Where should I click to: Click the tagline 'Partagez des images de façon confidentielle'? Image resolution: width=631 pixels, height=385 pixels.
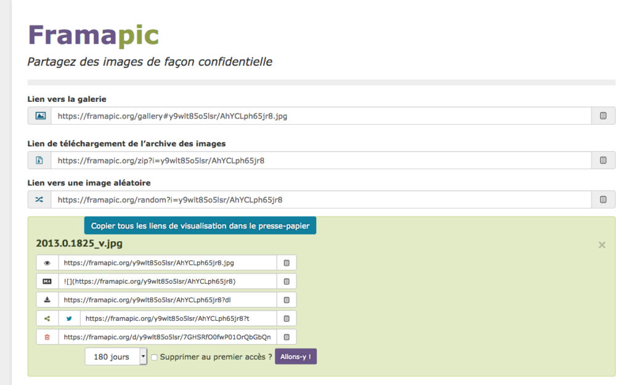(150, 62)
